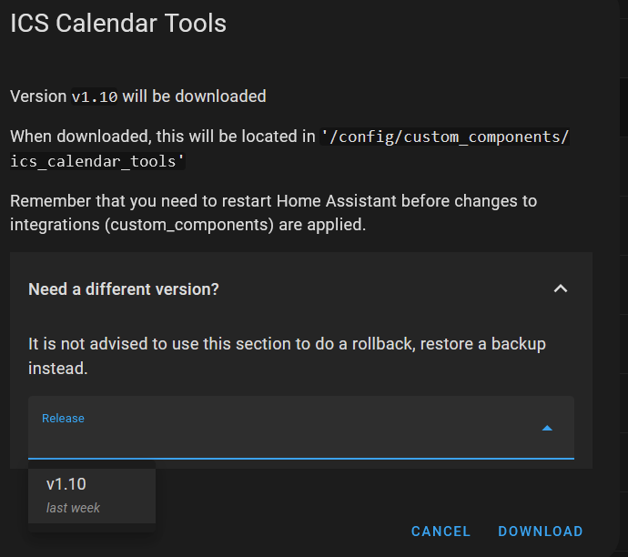Collapse the 'Need a different version?' chevron
Image resolution: width=628 pixels, height=557 pixels.
(561, 289)
